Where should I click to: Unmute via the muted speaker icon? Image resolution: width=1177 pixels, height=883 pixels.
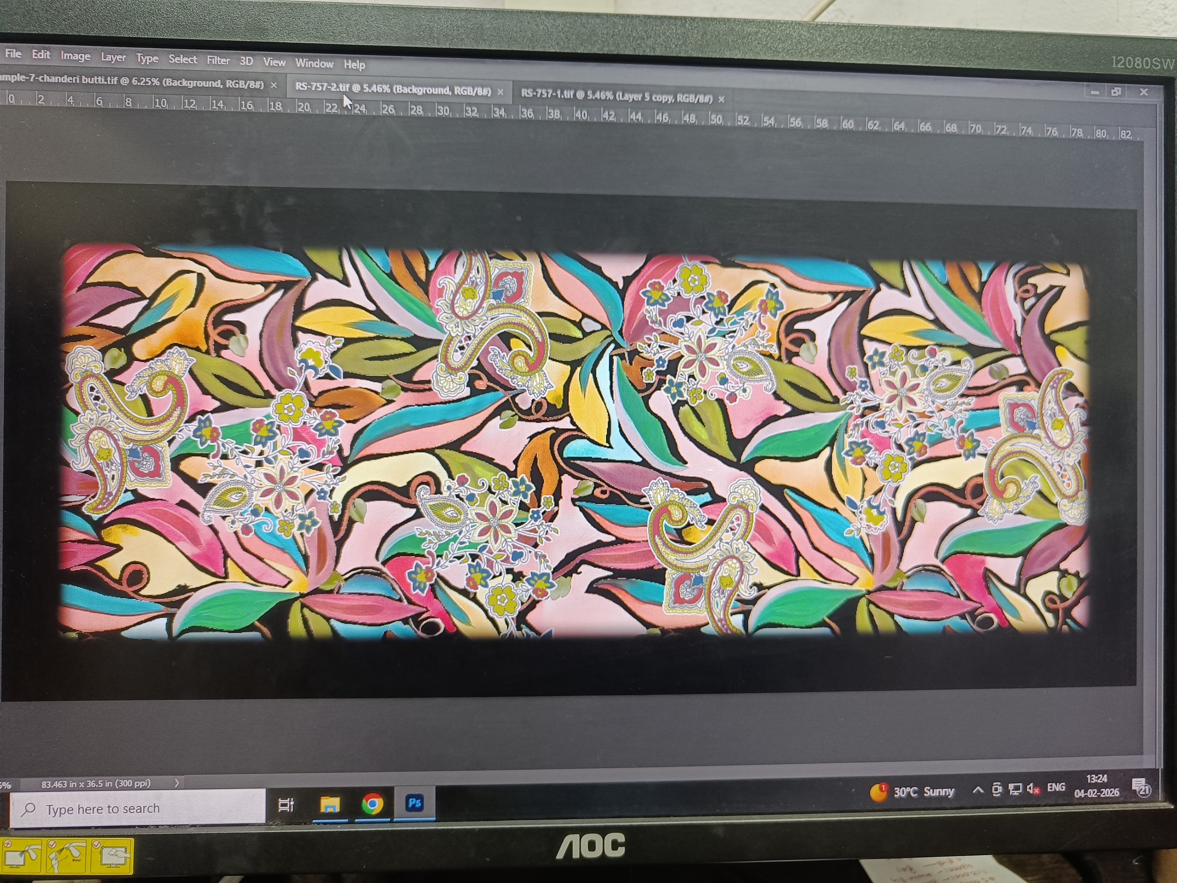pos(1033,789)
